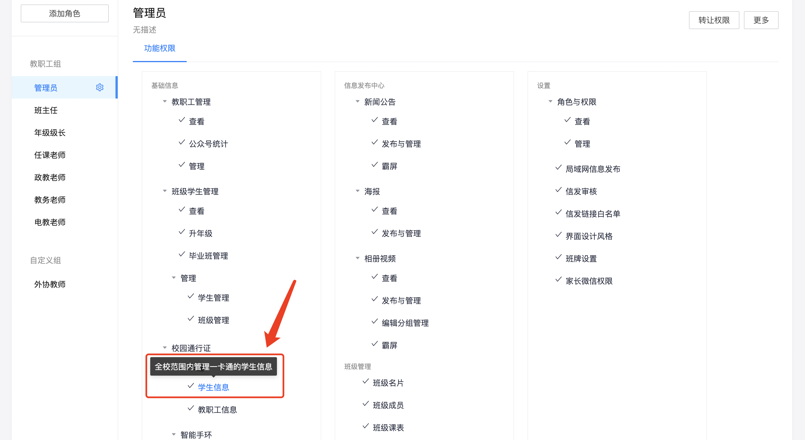Open the 功能权限 tab
Screen dimensions: 805x440
[159, 48]
